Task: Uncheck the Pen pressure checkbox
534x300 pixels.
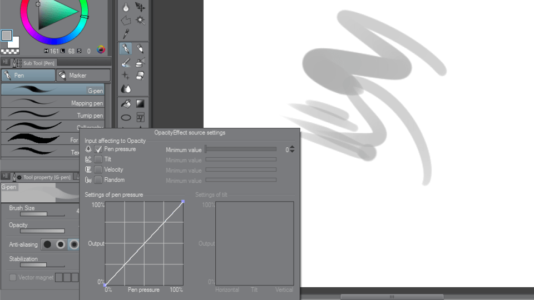Action: coord(98,149)
